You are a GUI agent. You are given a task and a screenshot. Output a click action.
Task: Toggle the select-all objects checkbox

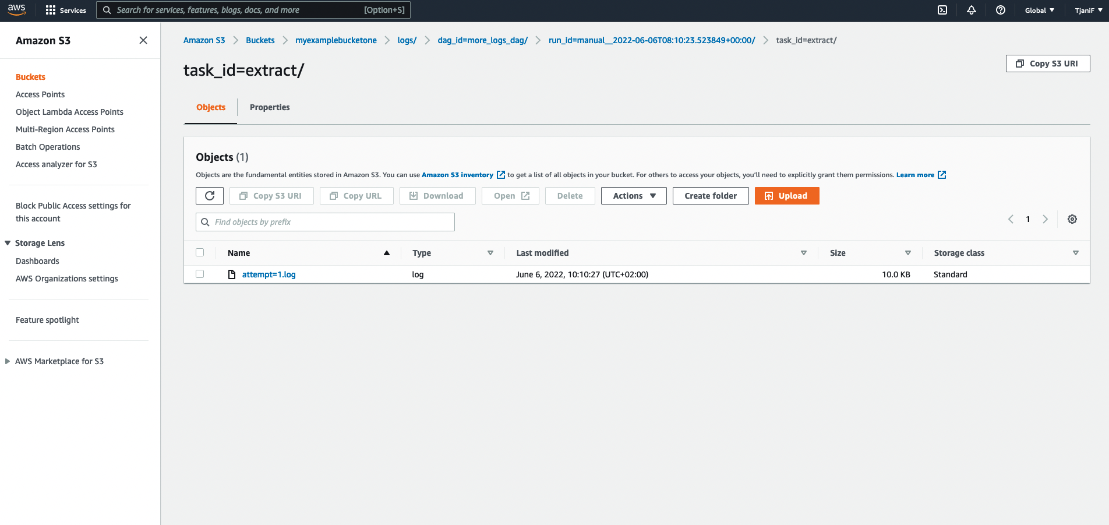200,252
